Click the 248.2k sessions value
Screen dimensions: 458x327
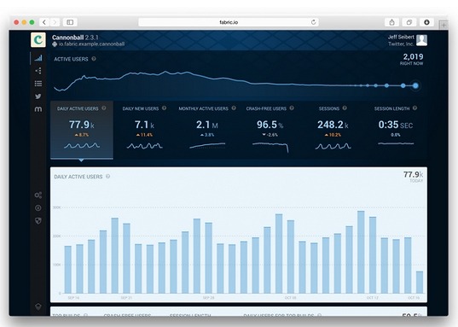point(333,125)
